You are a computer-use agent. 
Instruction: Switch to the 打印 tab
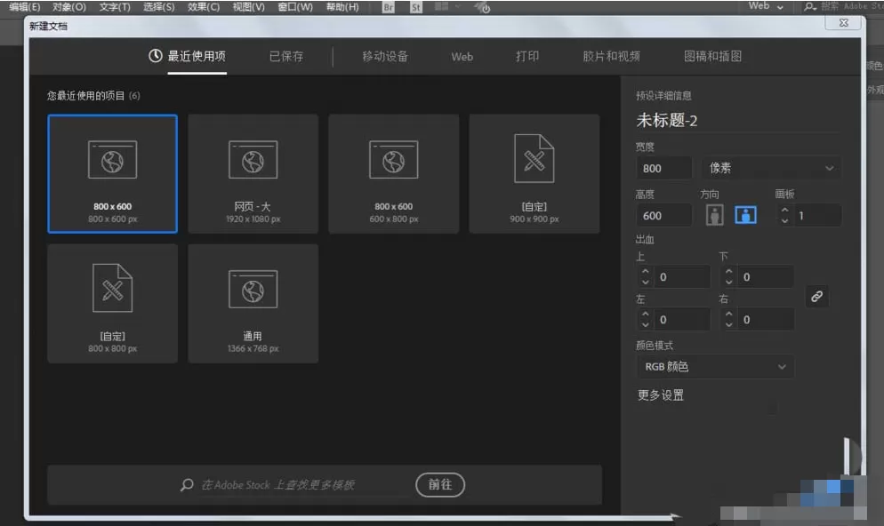pos(527,56)
